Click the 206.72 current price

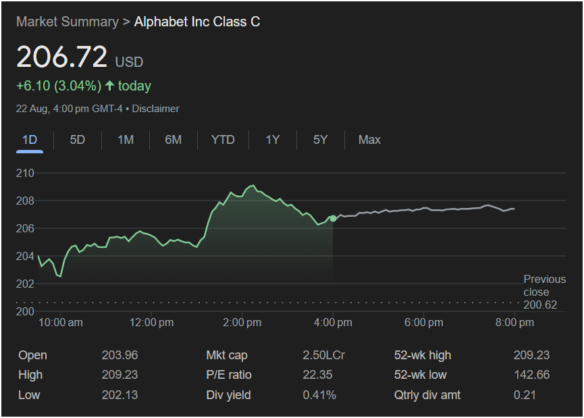pyautogui.click(x=61, y=57)
